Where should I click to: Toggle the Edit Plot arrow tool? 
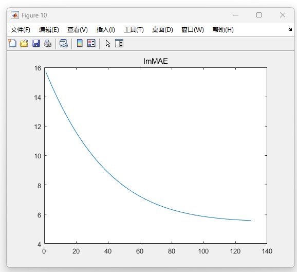[108, 43]
